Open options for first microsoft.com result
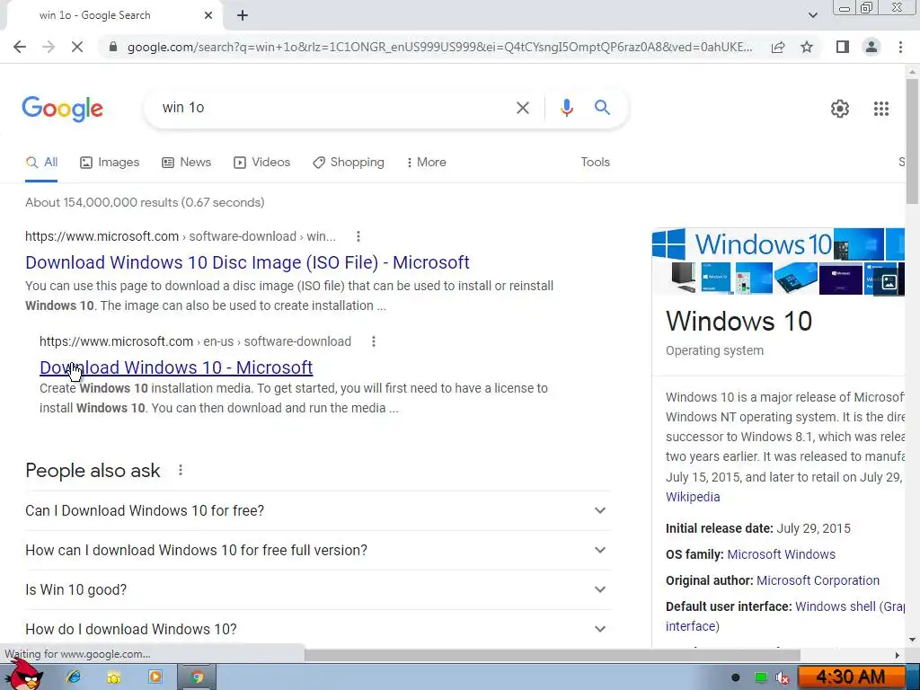Image resolution: width=920 pixels, height=690 pixels. (x=358, y=236)
